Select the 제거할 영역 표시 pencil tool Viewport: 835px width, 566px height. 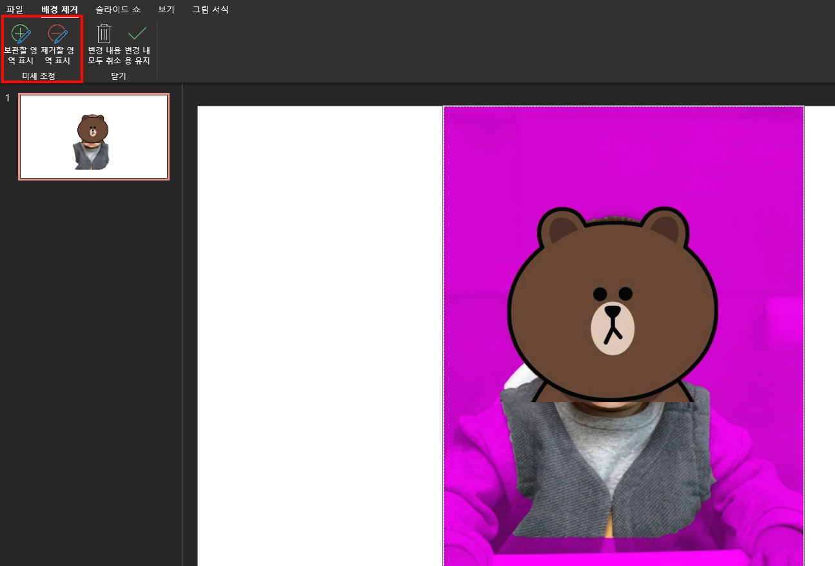tap(57, 44)
